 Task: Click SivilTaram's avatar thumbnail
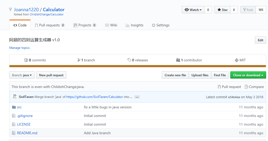[x=15, y=96]
